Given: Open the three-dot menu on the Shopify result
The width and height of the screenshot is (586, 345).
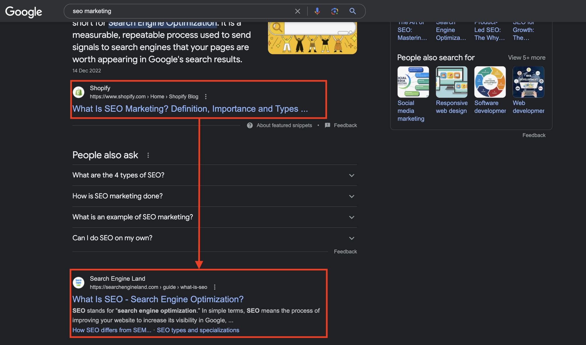Looking at the screenshot, I should click(206, 97).
